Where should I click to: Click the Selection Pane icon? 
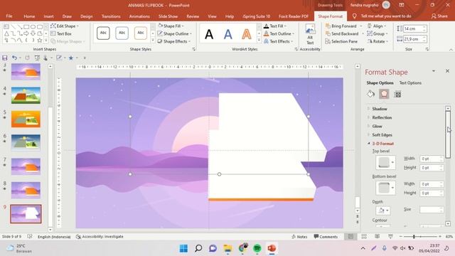[341, 41]
